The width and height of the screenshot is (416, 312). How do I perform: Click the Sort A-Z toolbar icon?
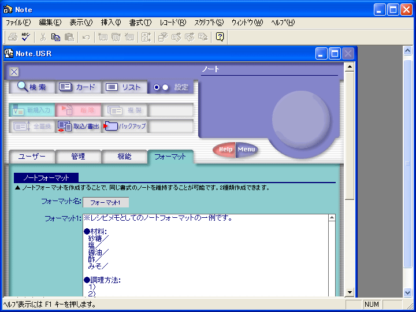click(x=146, y=37)
